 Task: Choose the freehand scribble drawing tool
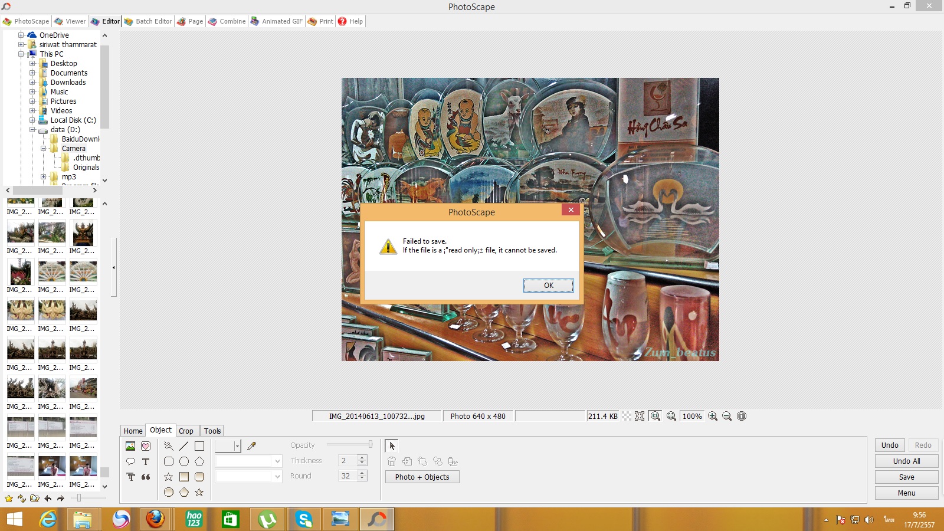pos(169,446)
